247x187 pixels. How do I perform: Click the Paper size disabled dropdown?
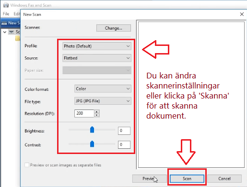[x=97, y=70]
